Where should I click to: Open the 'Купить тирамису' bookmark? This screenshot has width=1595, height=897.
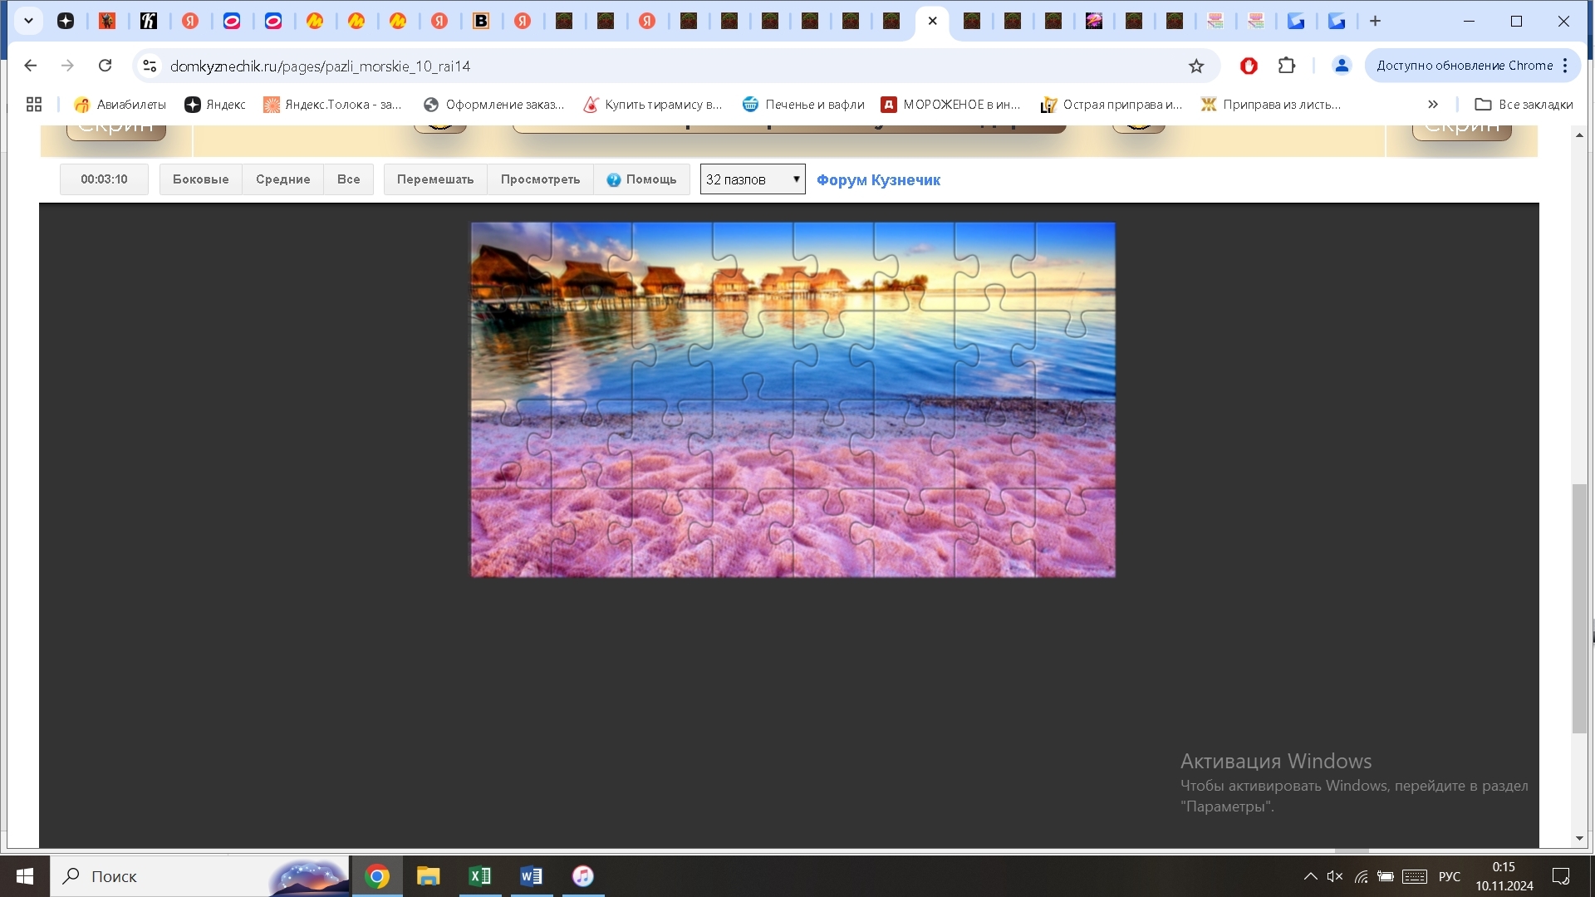(x=653, y=105)
